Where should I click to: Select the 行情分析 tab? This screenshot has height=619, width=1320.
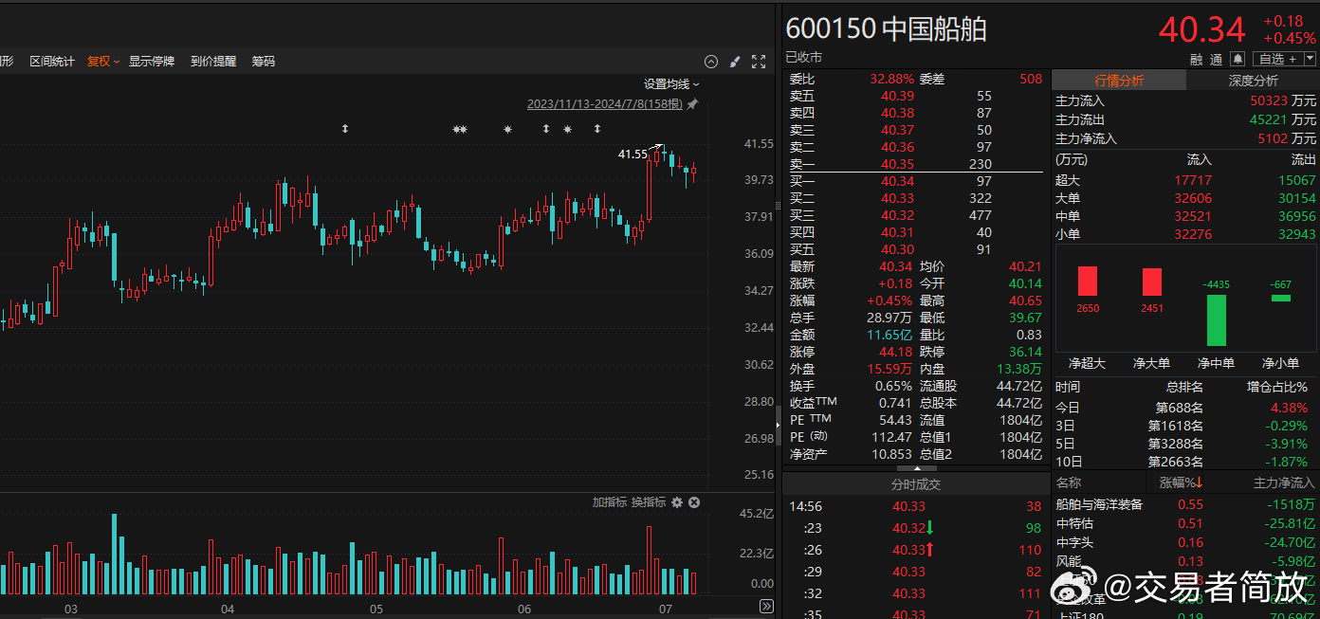(1119, 81)
